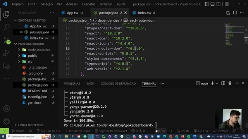This screenshot has height=139, width=248.
Task: Open the Explorer view in activity bar
Action: pyautogui.click(x=6, y=14)
